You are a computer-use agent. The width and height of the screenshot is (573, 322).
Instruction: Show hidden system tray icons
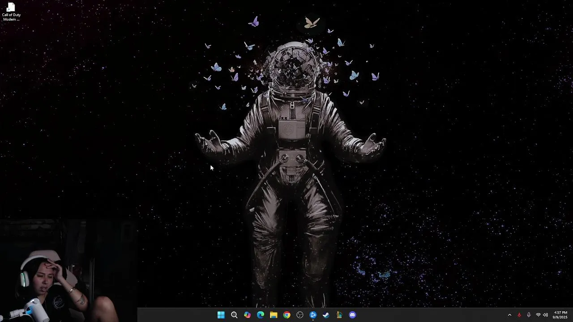(x=509, y=315)
